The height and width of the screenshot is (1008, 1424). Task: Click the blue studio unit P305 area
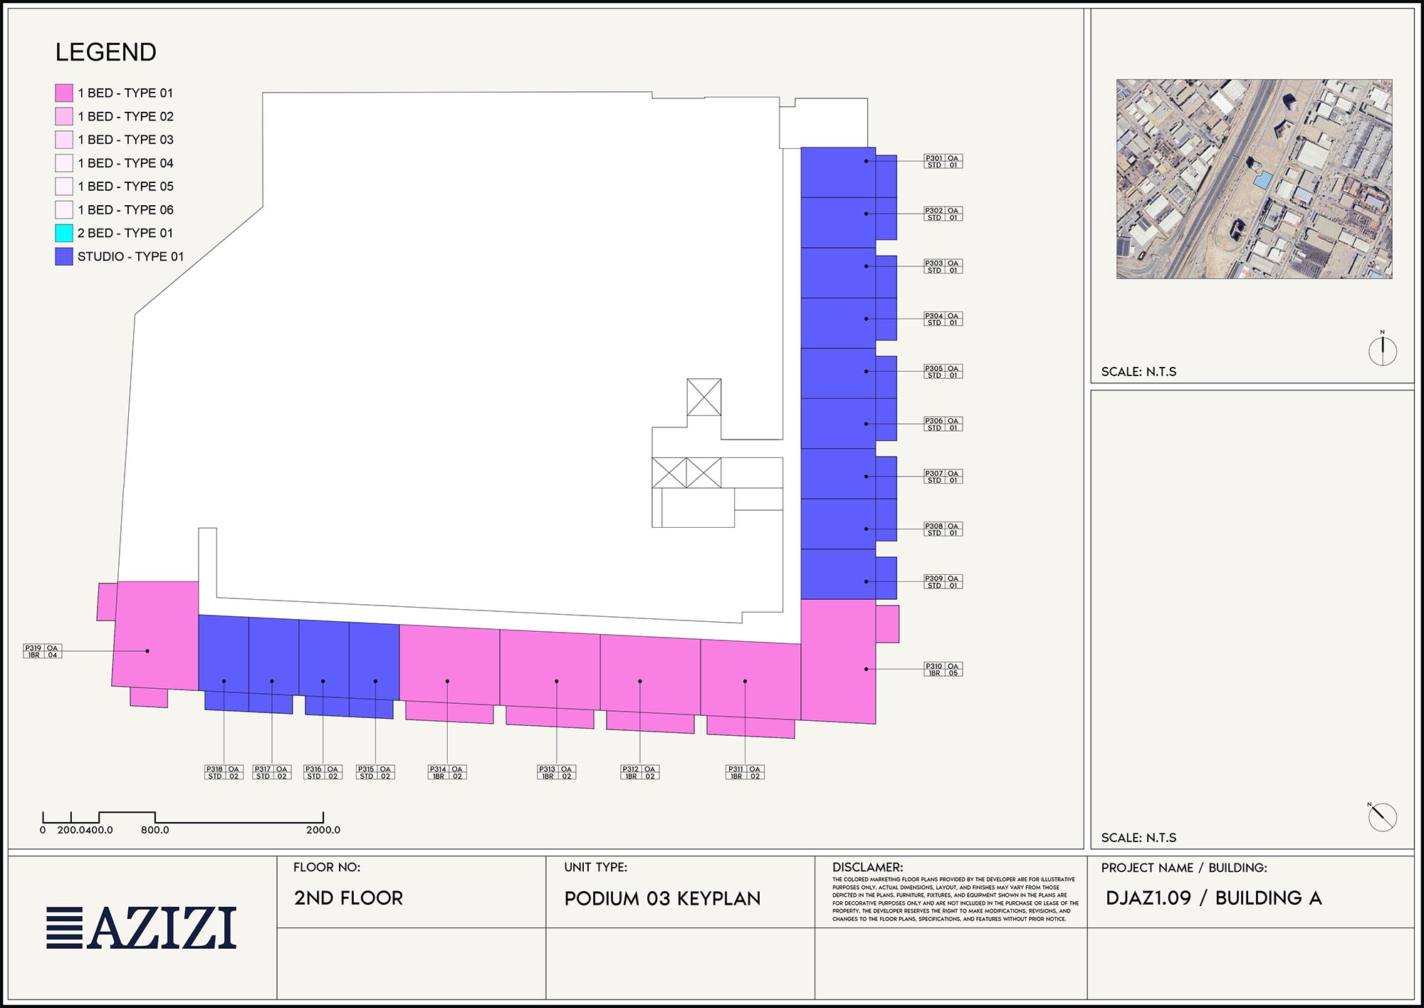coord(837,373)
